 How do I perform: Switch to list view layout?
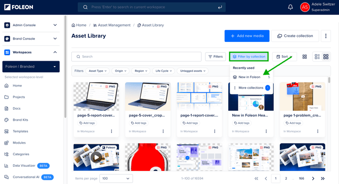[x=317, y=57]
